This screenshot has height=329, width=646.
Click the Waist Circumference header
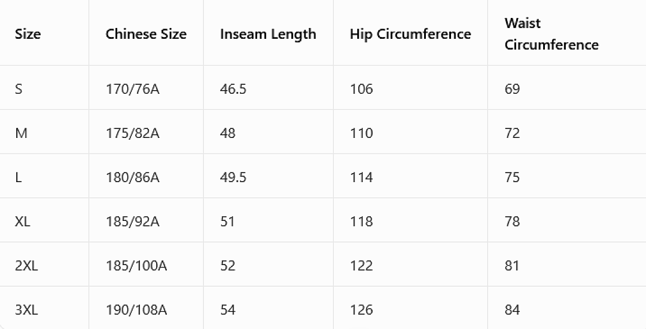click(551, 33)
